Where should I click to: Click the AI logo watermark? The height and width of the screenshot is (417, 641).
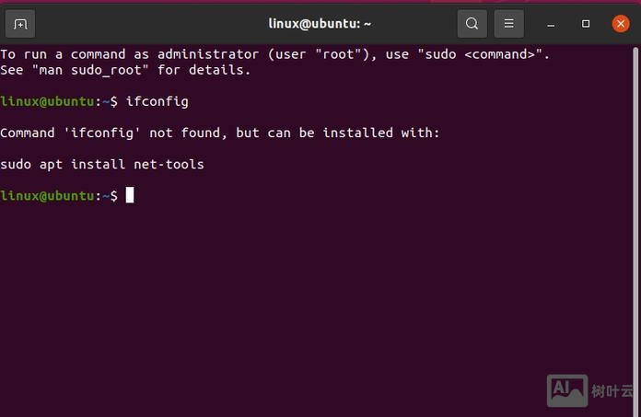pyautogui.click(x=567, y=390)
